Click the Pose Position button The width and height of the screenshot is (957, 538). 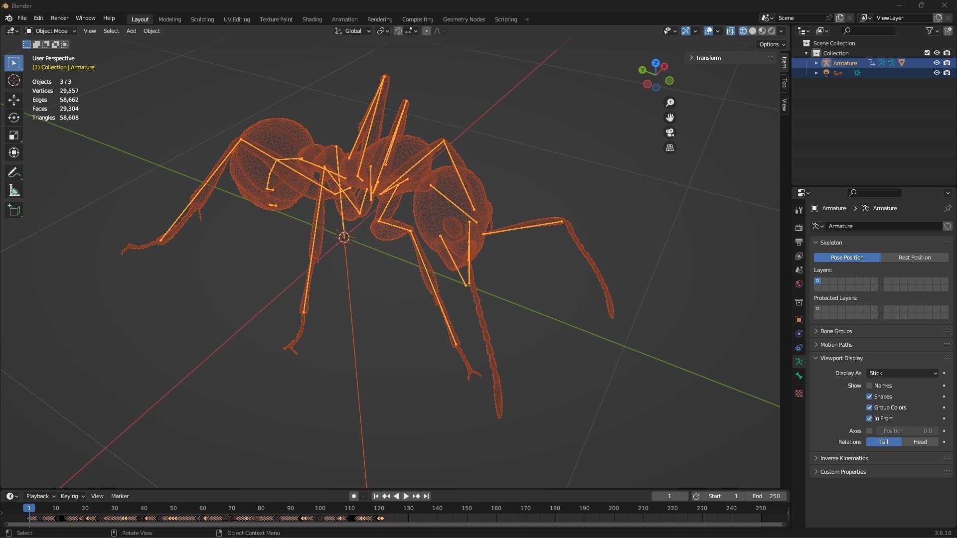click(847, 258)
